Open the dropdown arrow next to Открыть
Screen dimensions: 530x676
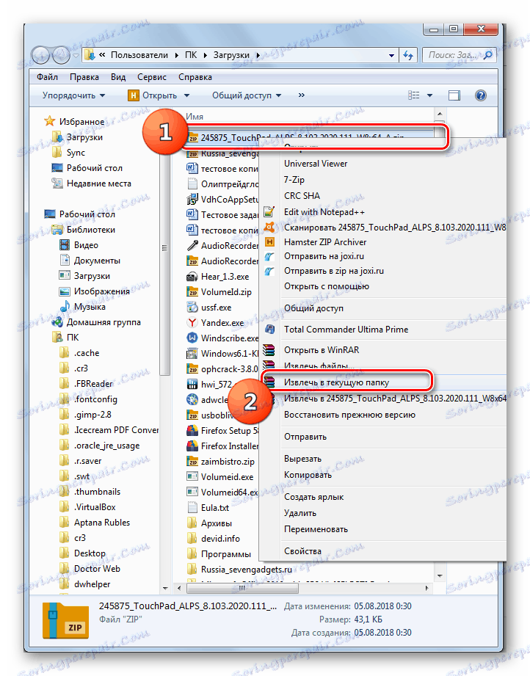[x=186, y=95]
